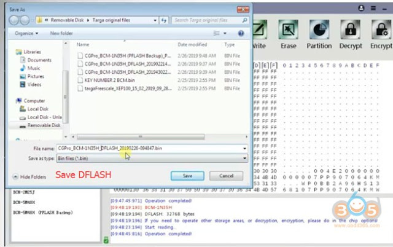Cancel the Save As dialog

(x=226, y=176)
